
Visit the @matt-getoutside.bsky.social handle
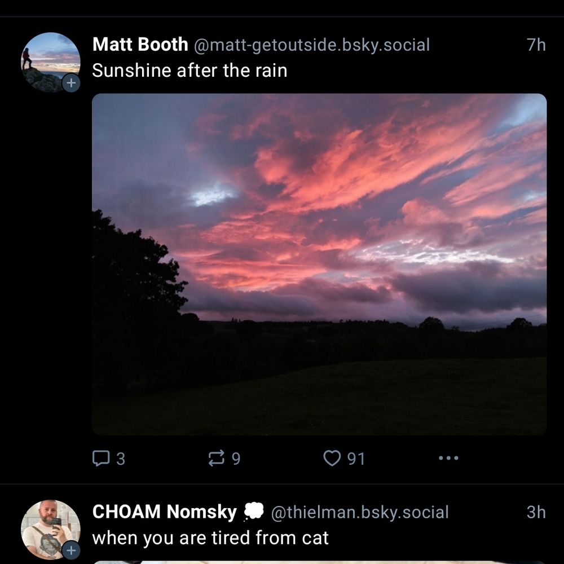pyautogui.click(x=312, y=45)
